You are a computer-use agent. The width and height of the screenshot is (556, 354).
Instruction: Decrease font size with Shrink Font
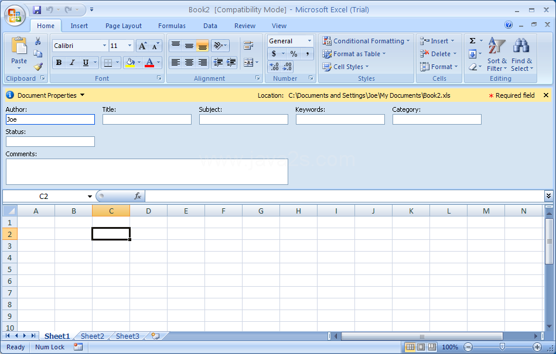[155, 46]
